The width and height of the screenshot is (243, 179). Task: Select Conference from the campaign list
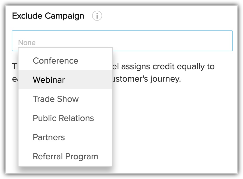click(x=56, y=61)
